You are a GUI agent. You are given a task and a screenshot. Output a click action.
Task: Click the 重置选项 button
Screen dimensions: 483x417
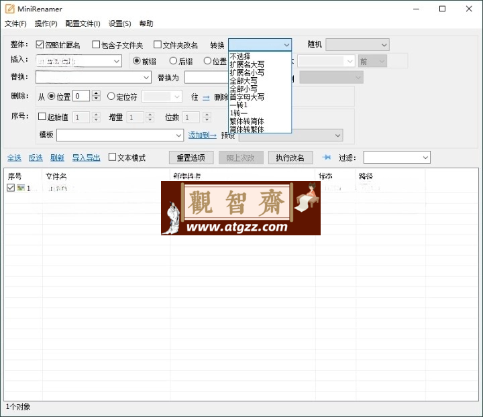191,158
